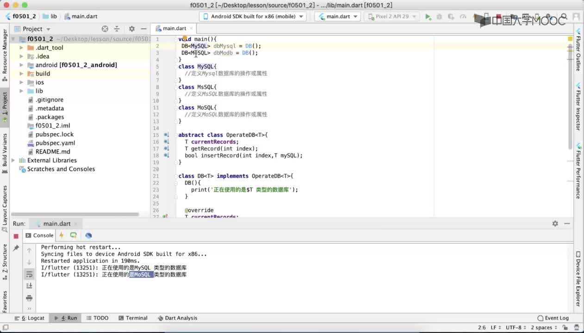Trigger Flutter hot restart green icon
Screen dimensions: 584x333
tap(73, 235)
